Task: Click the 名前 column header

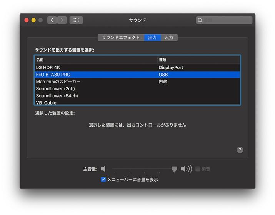Action: tap(96, 60)
